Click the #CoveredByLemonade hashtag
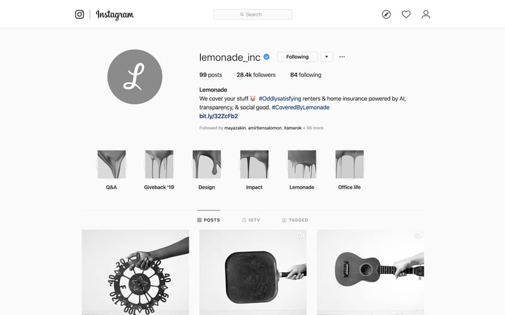The height and width of the screenshot is (315, 505). click(300, 107)
